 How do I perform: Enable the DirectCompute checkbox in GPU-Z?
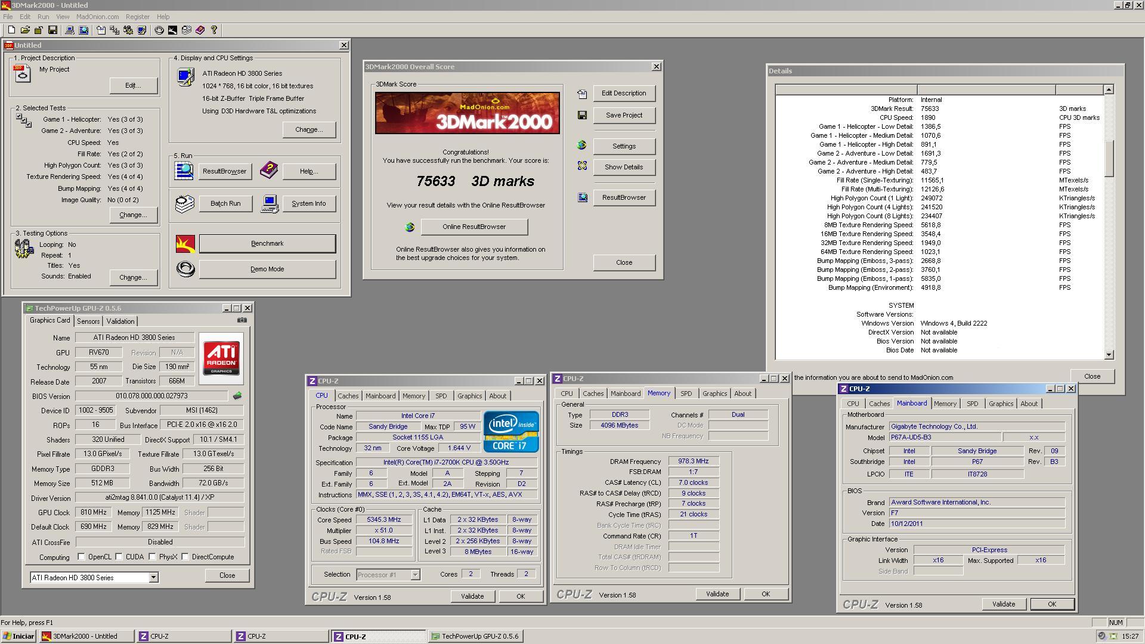coord(185,557)
